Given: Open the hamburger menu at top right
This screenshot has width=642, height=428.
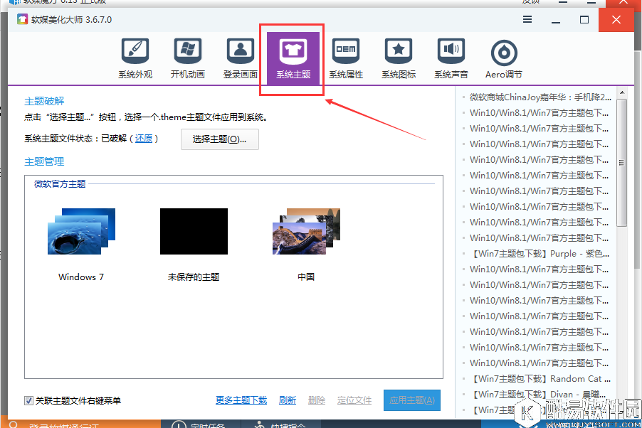Looking at the screenshot, I should click(x=527, y=20).
